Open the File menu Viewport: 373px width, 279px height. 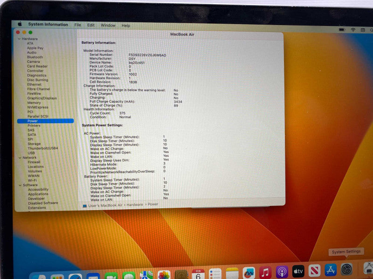pyautogui.click(x=77, y=25)
